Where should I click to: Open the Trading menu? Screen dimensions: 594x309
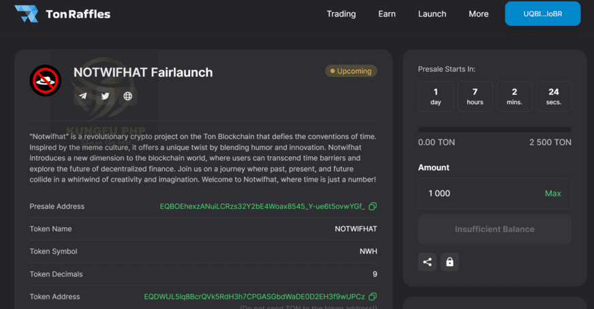(341, 14)
